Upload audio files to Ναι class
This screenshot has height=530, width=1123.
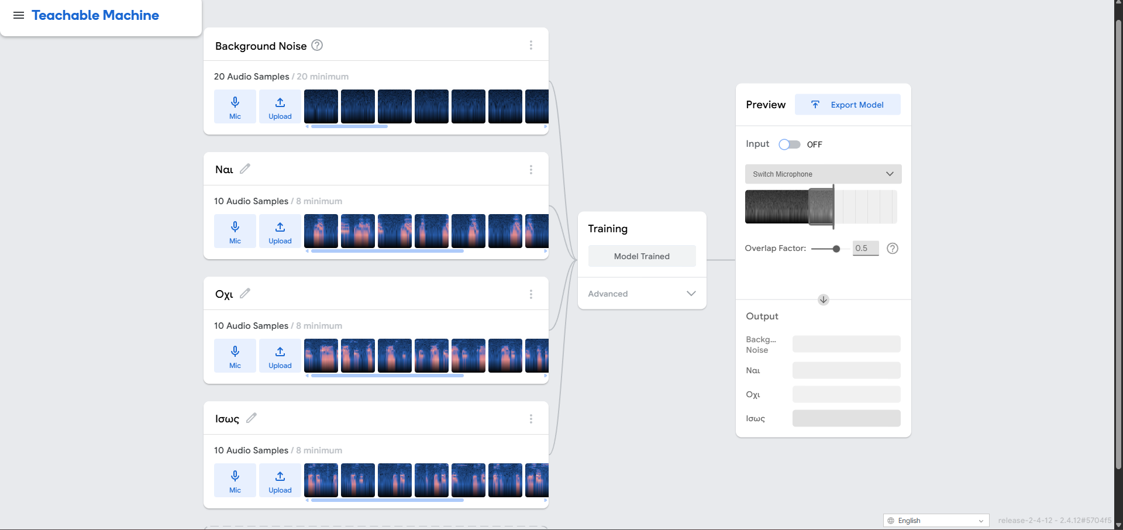(280, 231)
